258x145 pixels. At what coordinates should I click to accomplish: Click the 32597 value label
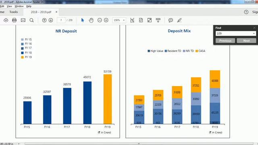click(47, 92)
